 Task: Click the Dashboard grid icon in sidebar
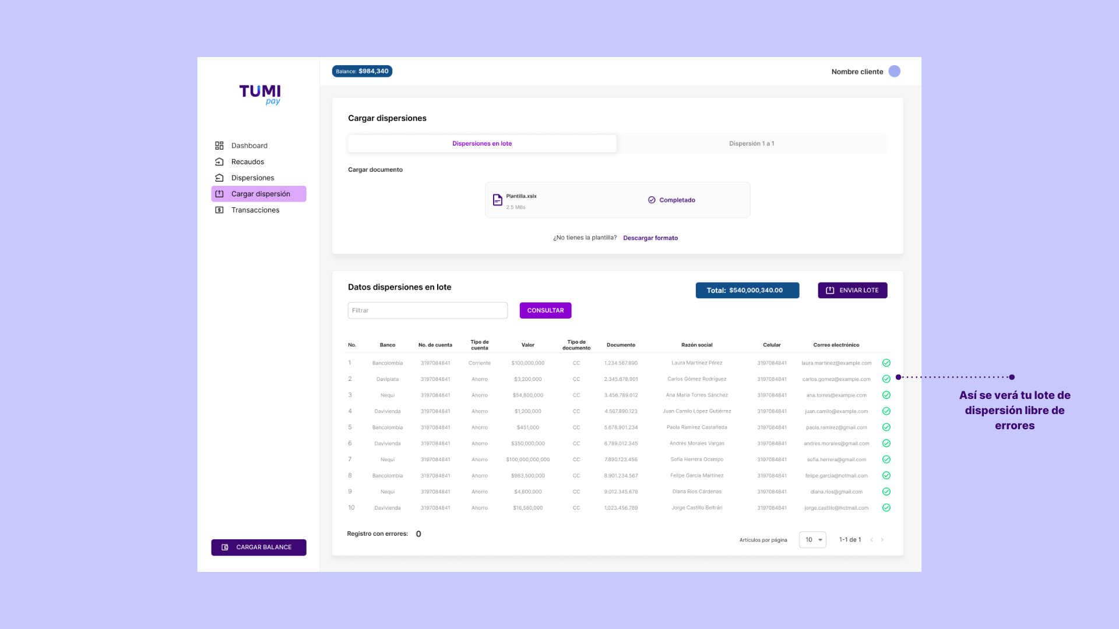click(219, 146)
